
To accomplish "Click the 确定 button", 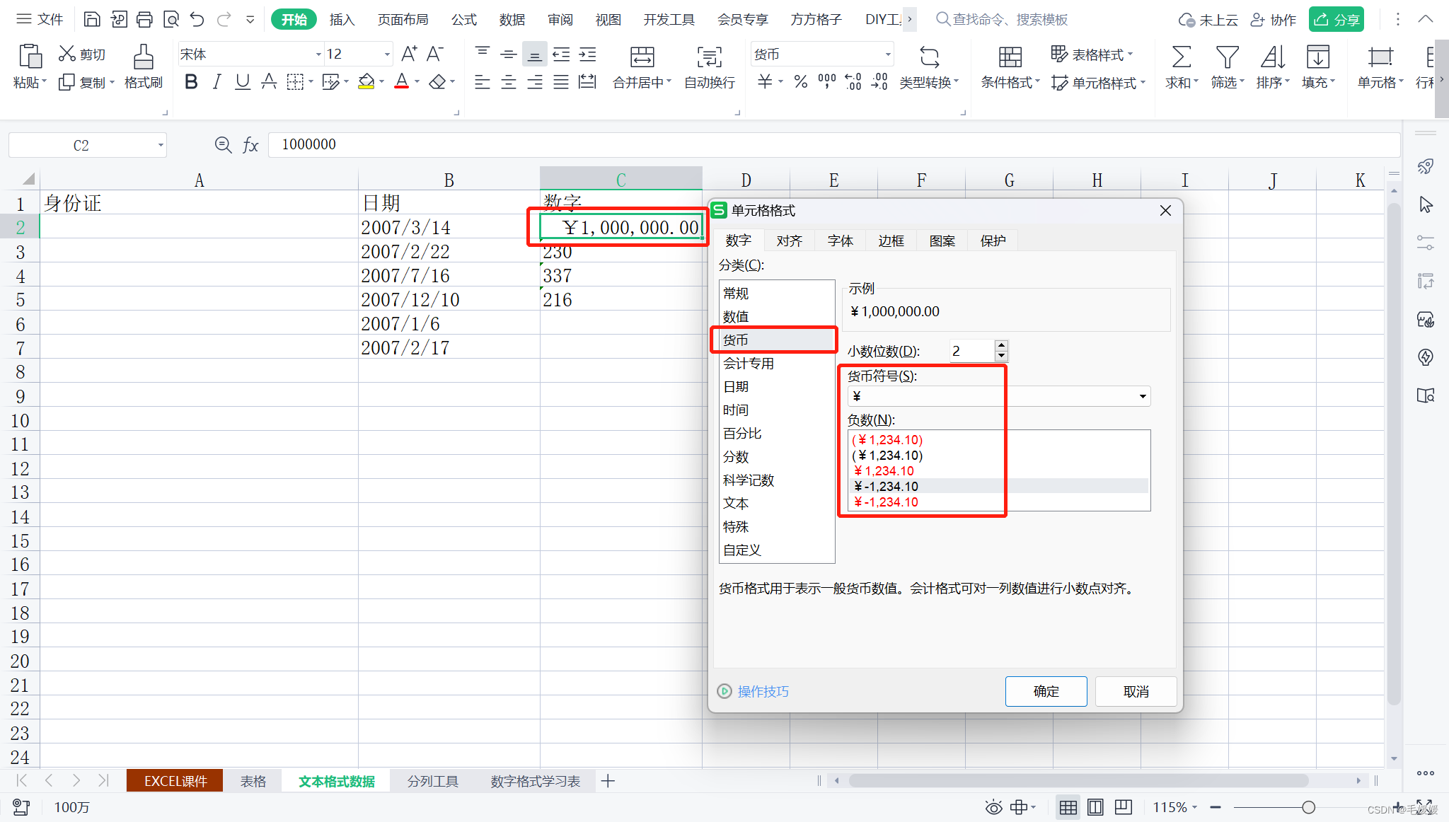I will click(x=1046, y=691).
